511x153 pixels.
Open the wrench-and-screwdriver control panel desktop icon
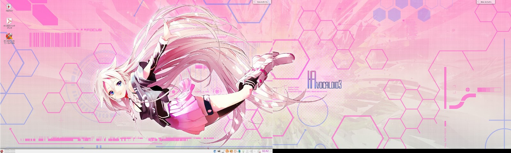coord(9,38)
